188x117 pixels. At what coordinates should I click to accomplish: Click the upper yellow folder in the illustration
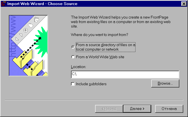[x=22, y=58]
